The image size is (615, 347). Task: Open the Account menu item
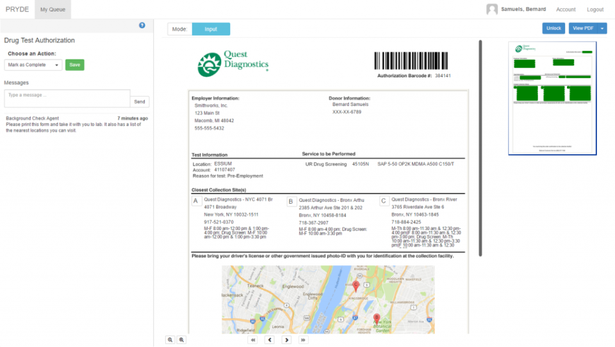pyautogui.click(x=566, y=10)
